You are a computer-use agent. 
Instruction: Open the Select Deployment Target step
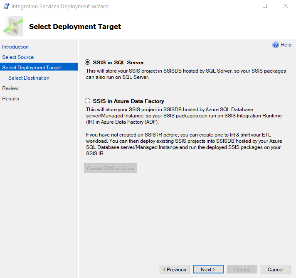pos(39,68)
